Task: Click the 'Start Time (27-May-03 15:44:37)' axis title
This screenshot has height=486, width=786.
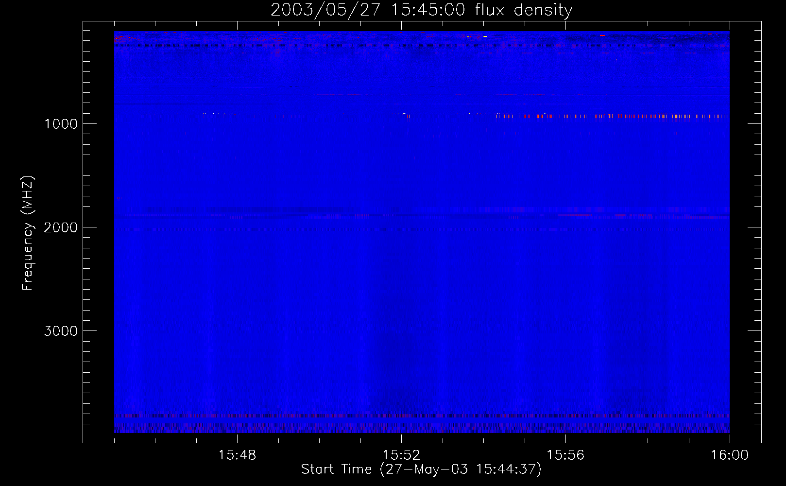Action: pos(421,469)
